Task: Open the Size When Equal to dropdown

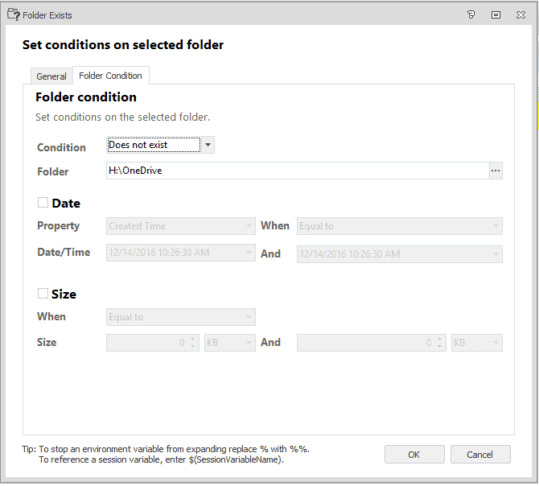Action: click(181, 317)
